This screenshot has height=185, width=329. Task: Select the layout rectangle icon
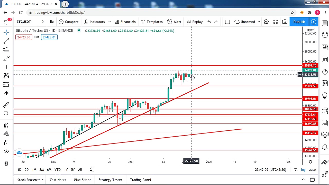pyautogui.click(x=227, y=22)
